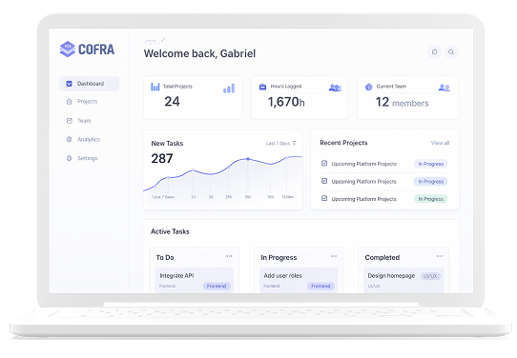Image resolution: width=517 pixels, height=358 pixels.
Task: Click the Projects sidebar icon
Action: point(69,101)
